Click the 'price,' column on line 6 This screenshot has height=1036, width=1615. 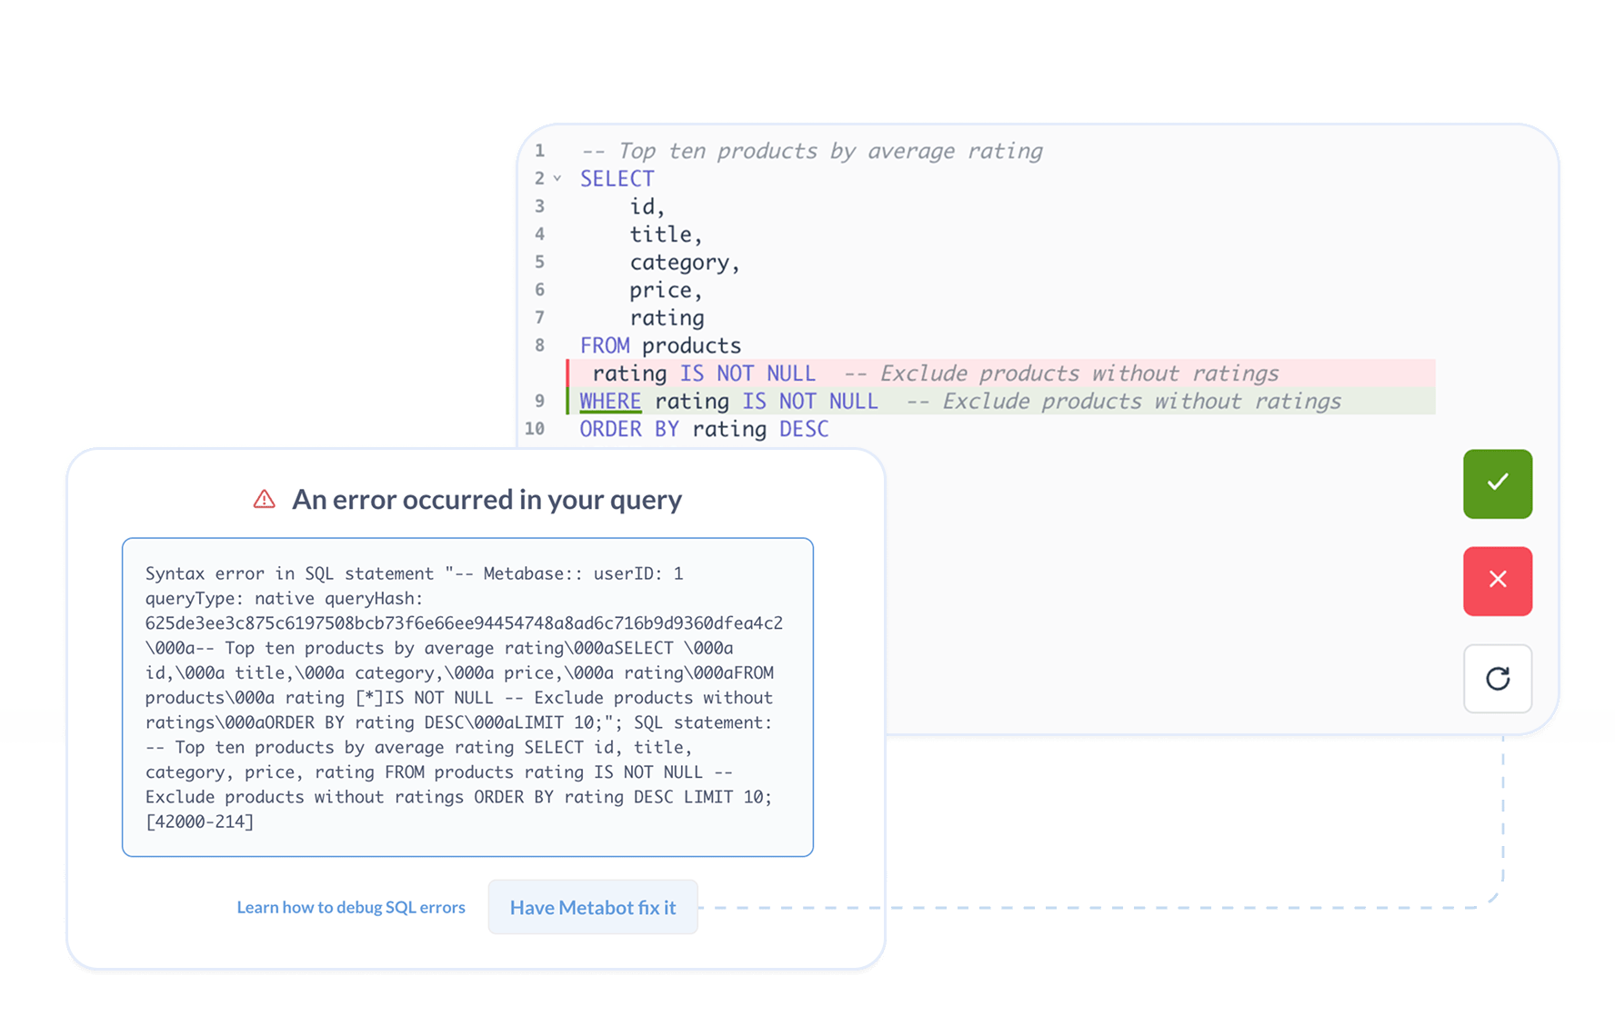pos(666,290)
